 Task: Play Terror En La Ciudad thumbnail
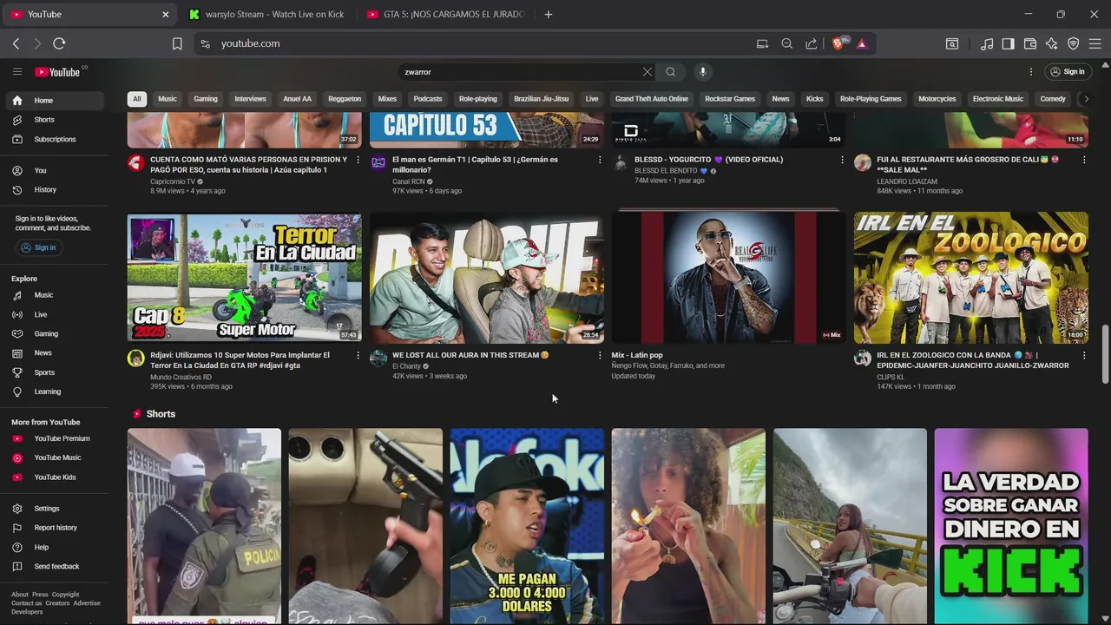pos(244,278)
